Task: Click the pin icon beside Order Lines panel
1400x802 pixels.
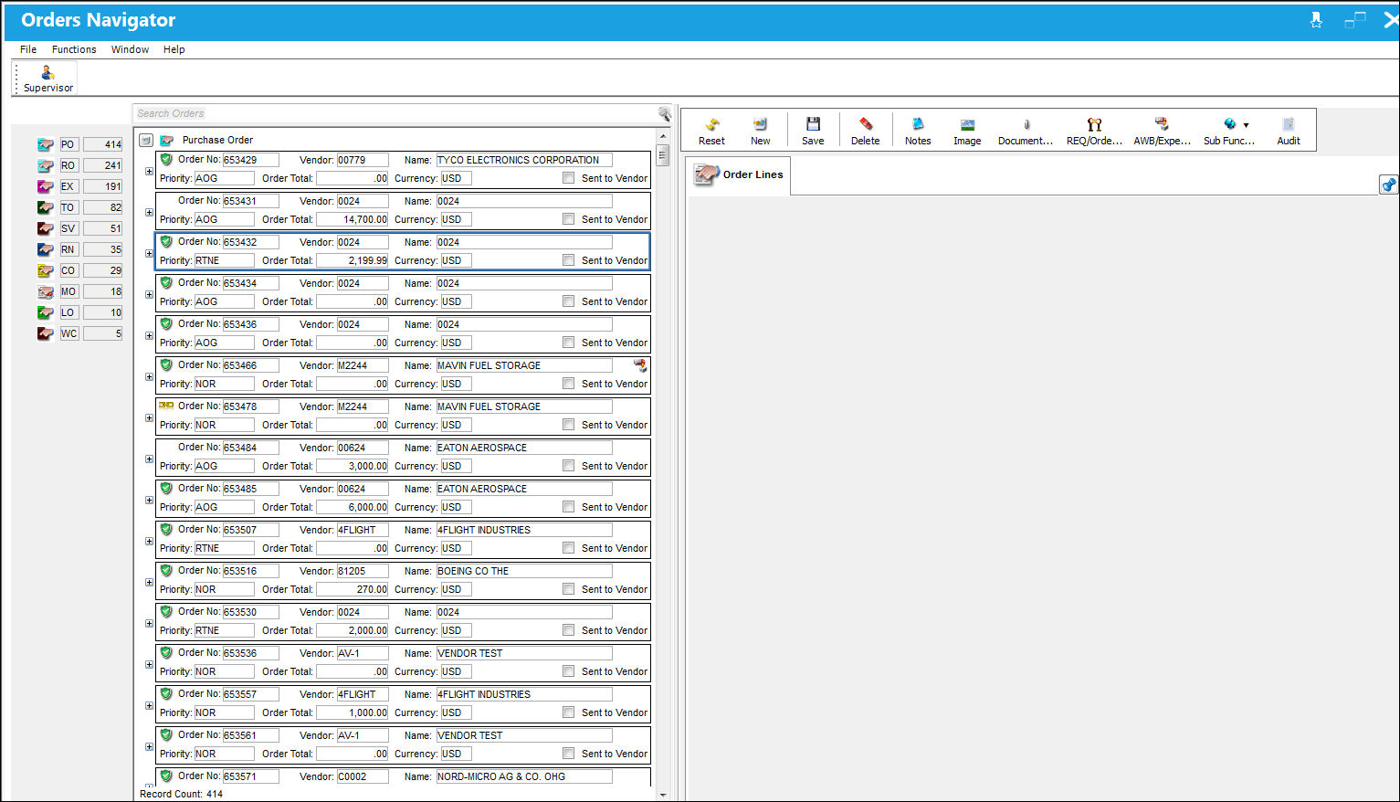Action: (x=1388, y=185)
